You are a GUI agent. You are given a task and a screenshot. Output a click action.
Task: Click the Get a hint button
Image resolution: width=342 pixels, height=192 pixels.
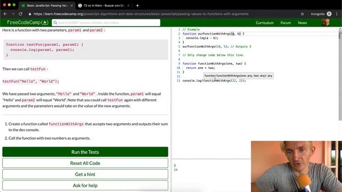(x=85, y=174)
